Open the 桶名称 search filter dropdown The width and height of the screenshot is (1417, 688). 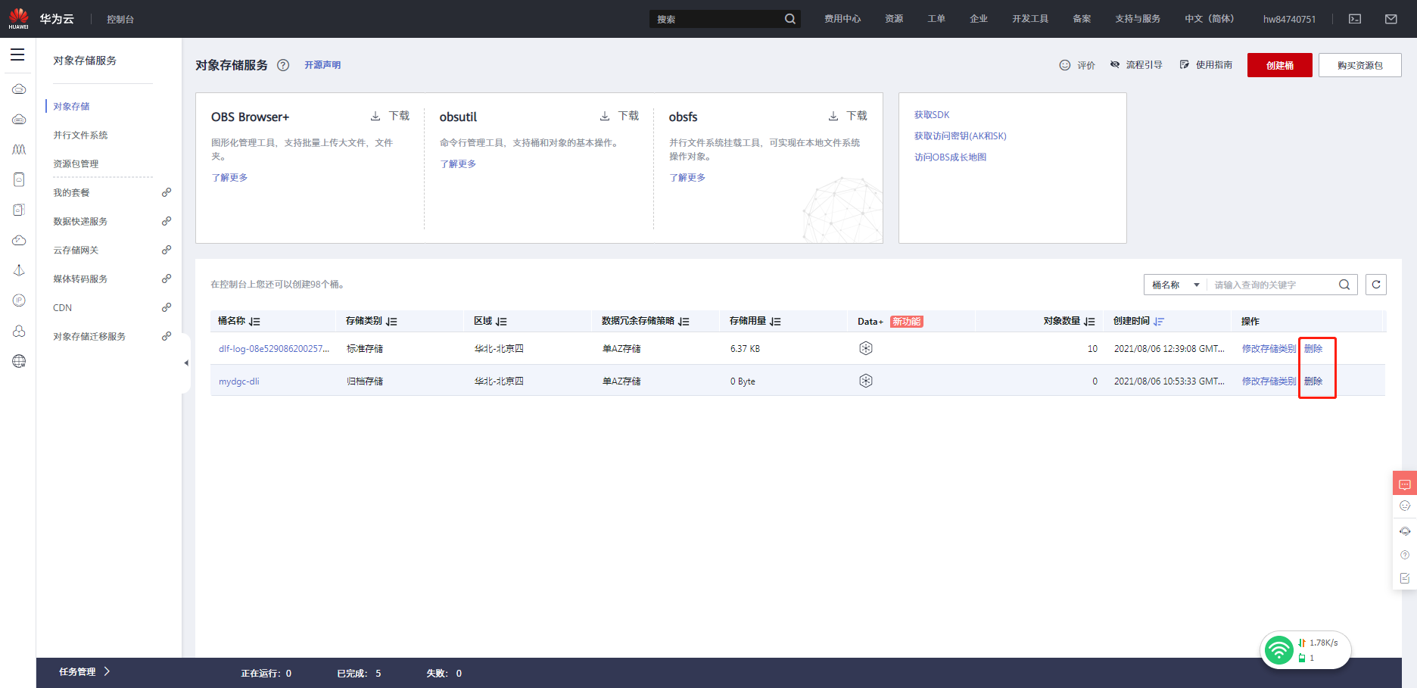coord(1176,285)
